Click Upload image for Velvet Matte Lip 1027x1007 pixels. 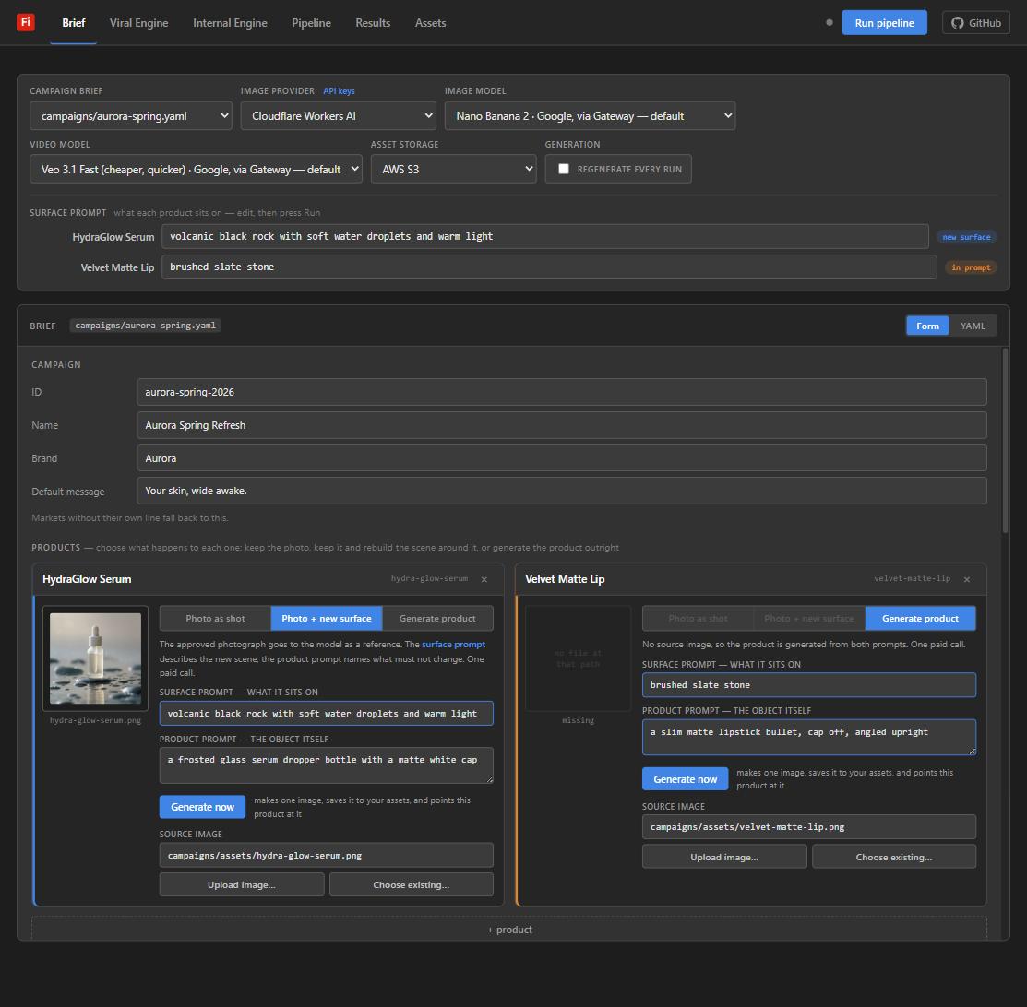[724, 857]
